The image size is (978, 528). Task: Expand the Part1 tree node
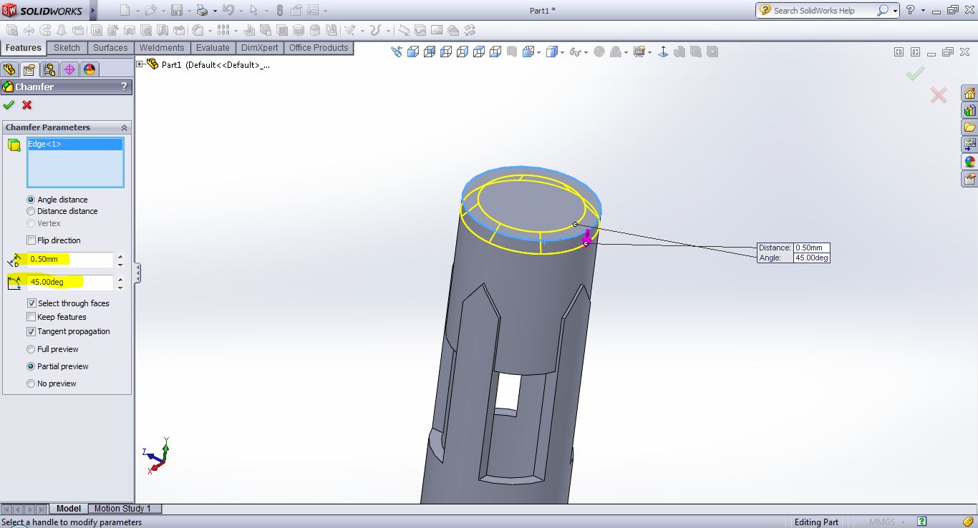pos(140,64)
